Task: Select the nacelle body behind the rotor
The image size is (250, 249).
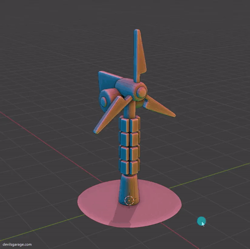Action: click(127, 88)
